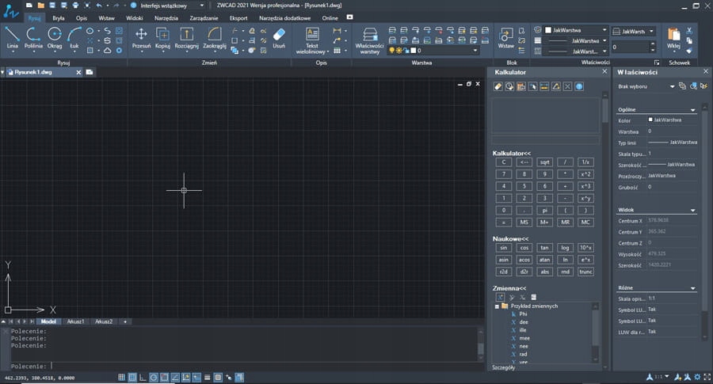713x384 pixels.
Task: Switch to the Bryła ribbon tab
Action: (x=59, y=17)
